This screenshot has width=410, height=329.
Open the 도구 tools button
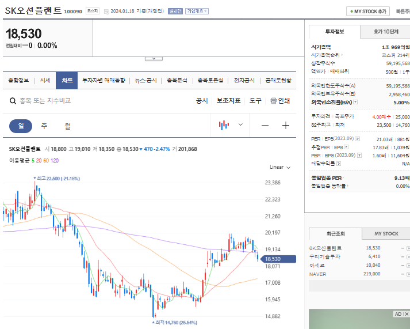click(x=255, y=101)
